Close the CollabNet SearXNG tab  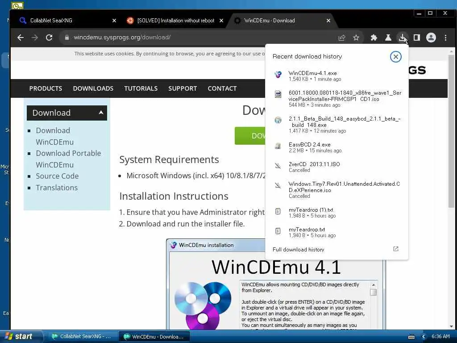click(x=114, y=21)
